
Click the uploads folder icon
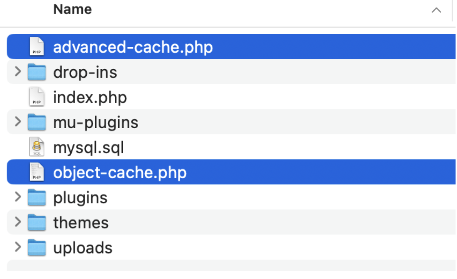[x=37, y=248]
